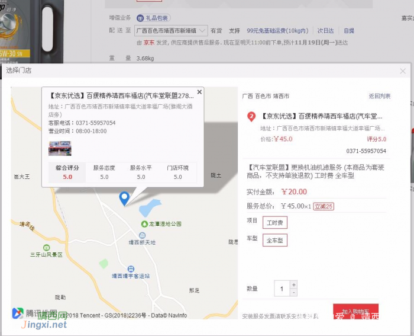Select the 门店环境 rating tab

pos(177,172)
